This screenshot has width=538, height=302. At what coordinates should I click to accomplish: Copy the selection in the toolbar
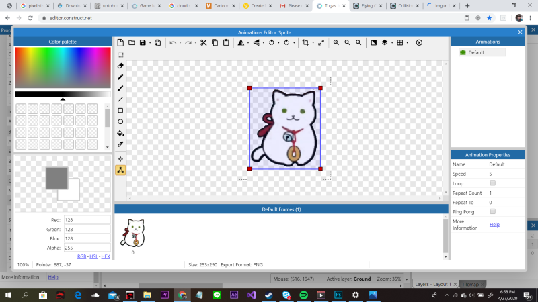[215, 42]
